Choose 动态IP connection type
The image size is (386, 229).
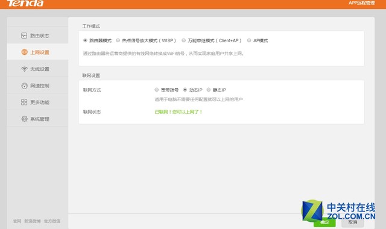click(185, 90)
